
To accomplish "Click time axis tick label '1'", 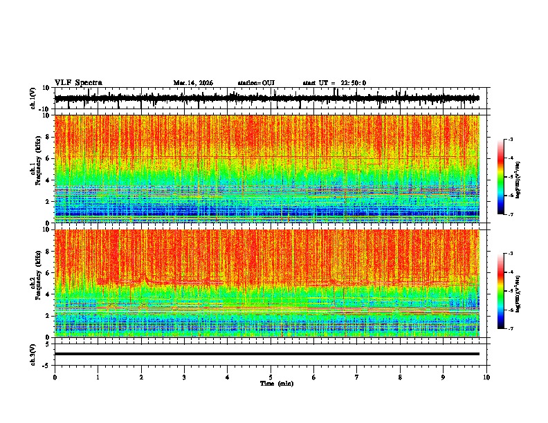I will (x=98, y=377).
